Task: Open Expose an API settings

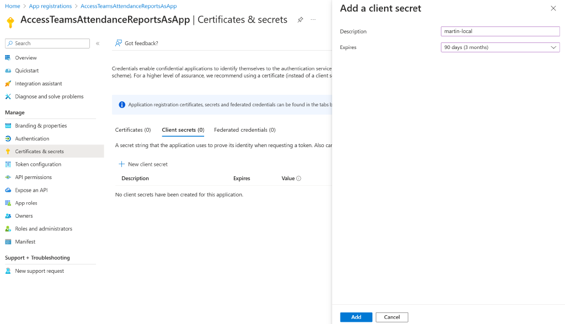Action: 31,190
